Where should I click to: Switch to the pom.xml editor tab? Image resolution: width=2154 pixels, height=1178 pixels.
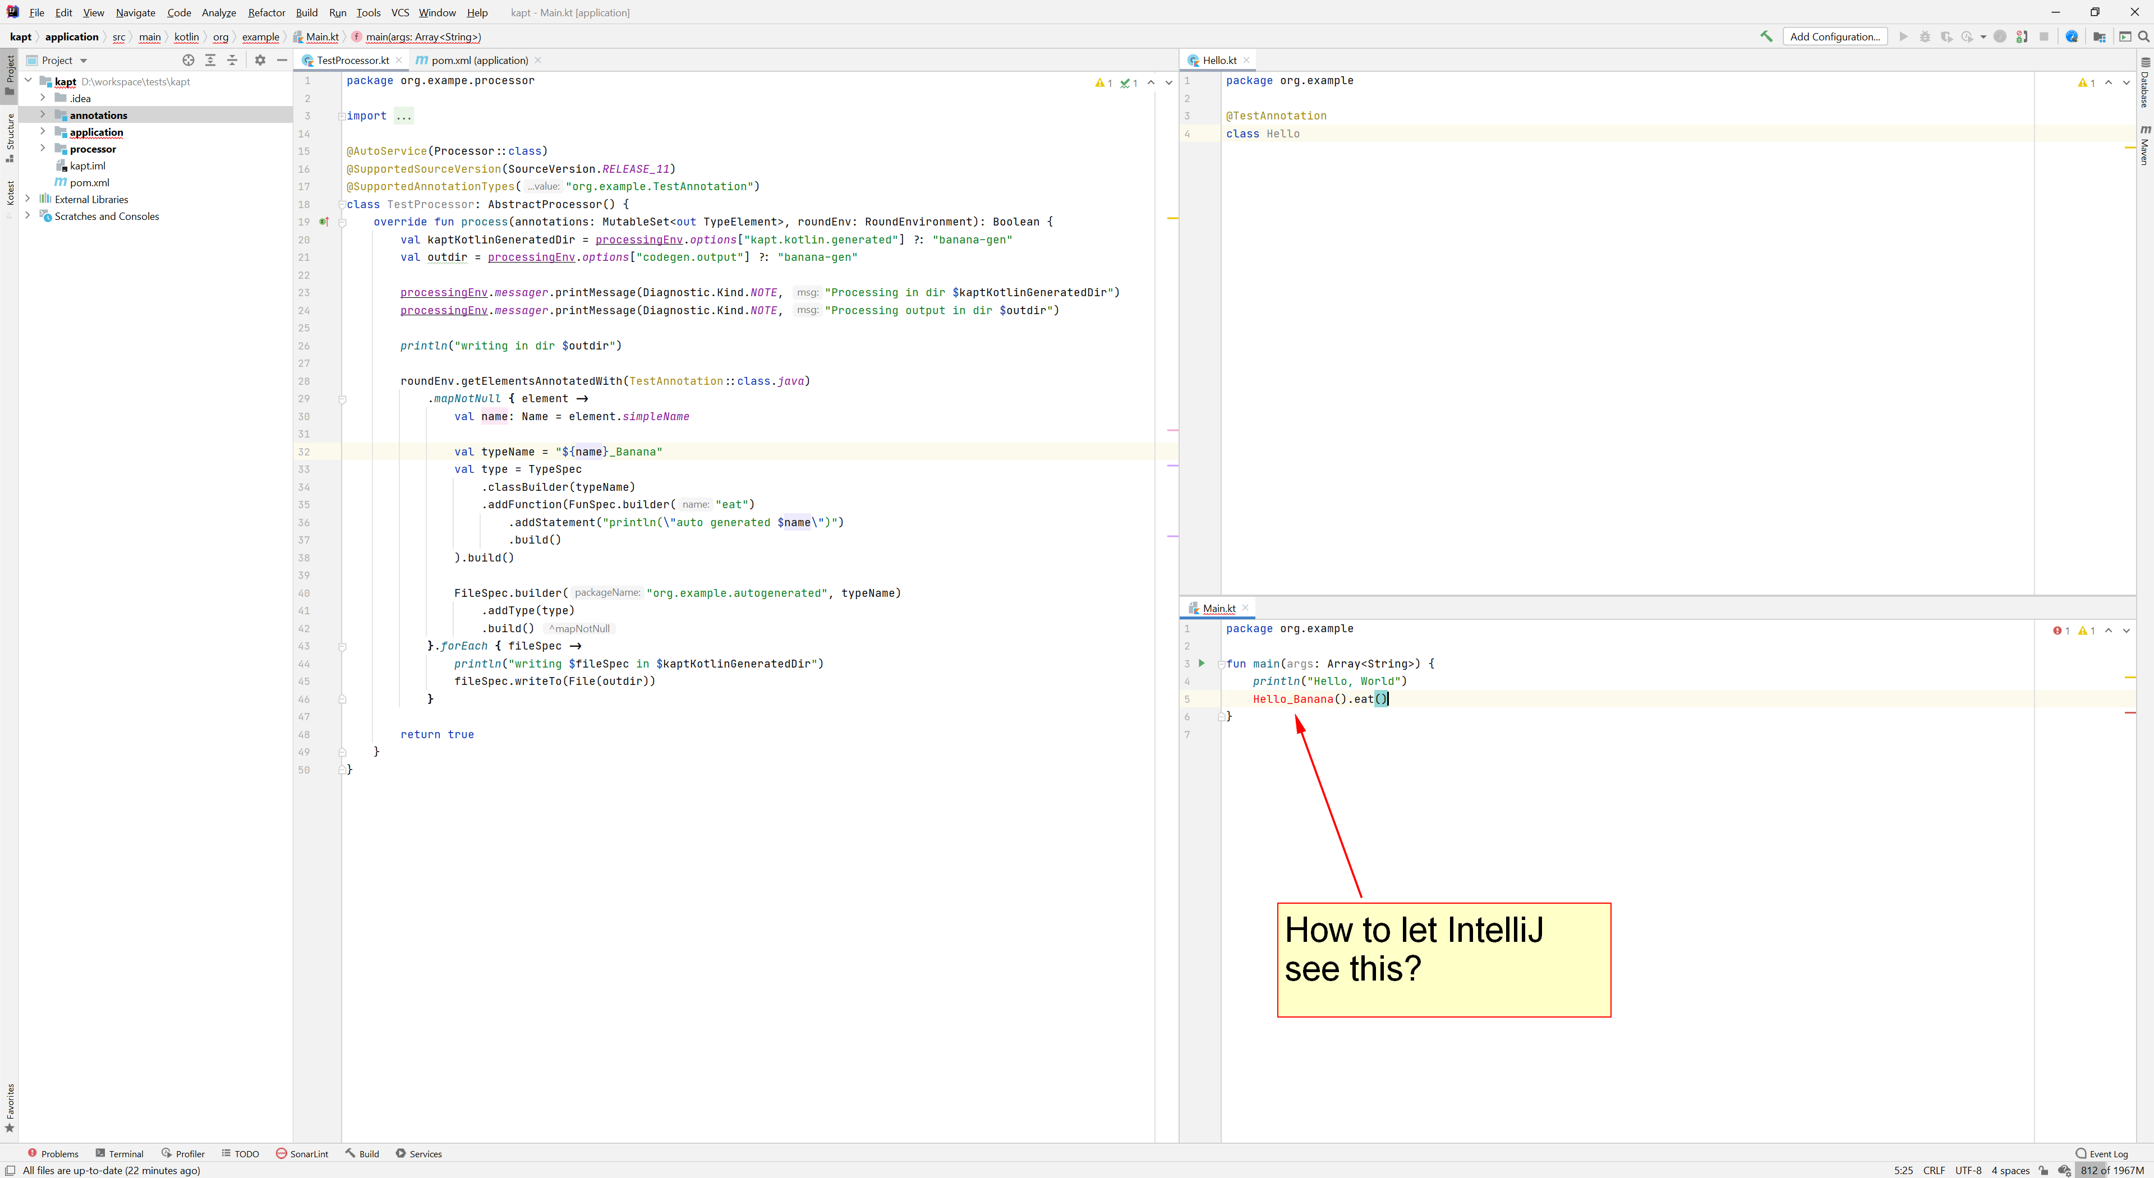click(474, 59)
